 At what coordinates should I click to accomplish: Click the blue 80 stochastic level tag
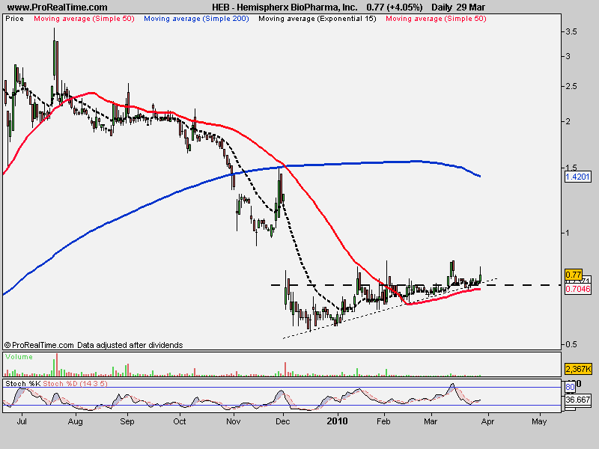click(x=570, y=387)
